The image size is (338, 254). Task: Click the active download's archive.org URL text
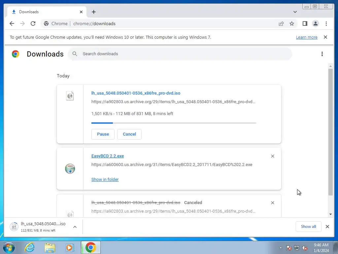173,102
